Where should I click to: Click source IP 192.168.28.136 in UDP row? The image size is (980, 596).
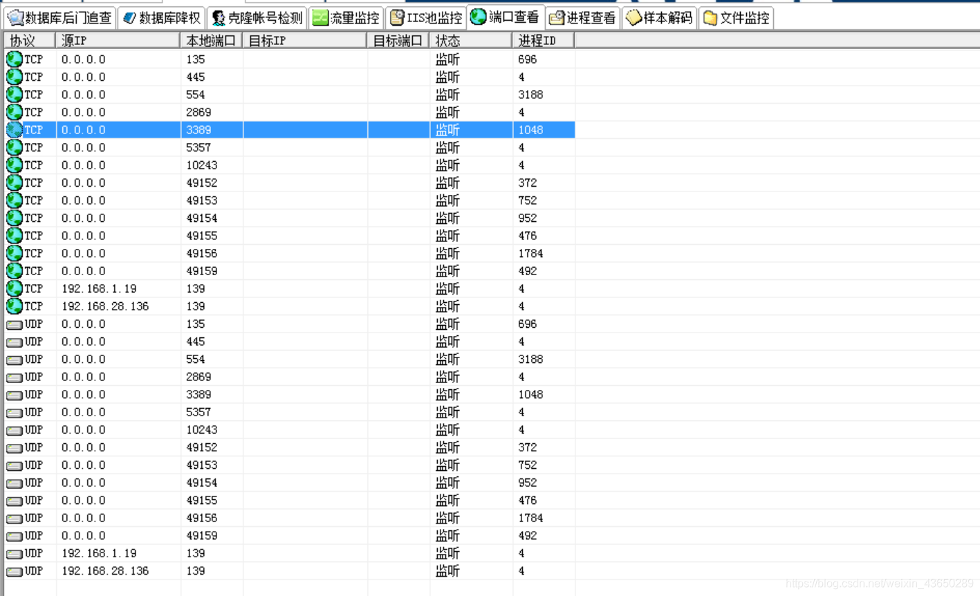coord(105,571)
